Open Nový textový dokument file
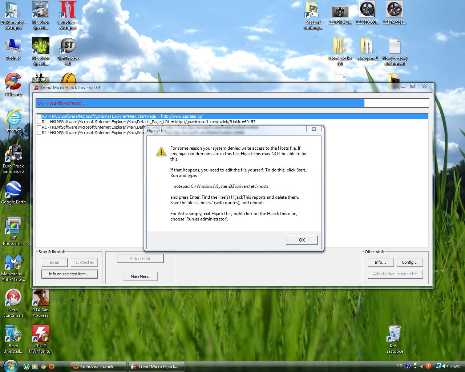The image size is (465, 372). pyautogui.click(x=395, y=51)
